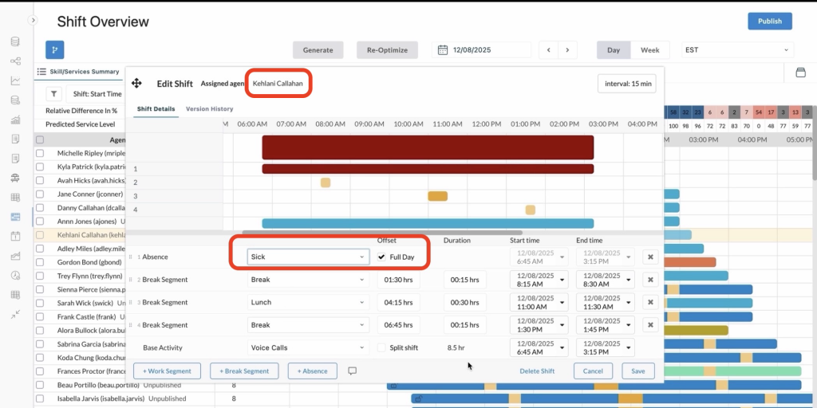The image size is (817, 408).
Task: Click the yellow Lunch block on timeline
Action: point(437,196)
